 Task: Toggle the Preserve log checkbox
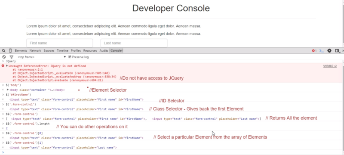70,57
